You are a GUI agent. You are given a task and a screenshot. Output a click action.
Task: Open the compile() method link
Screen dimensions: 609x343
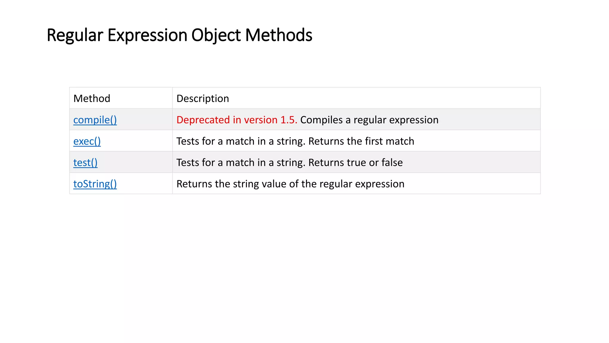(x=95, y=120)
